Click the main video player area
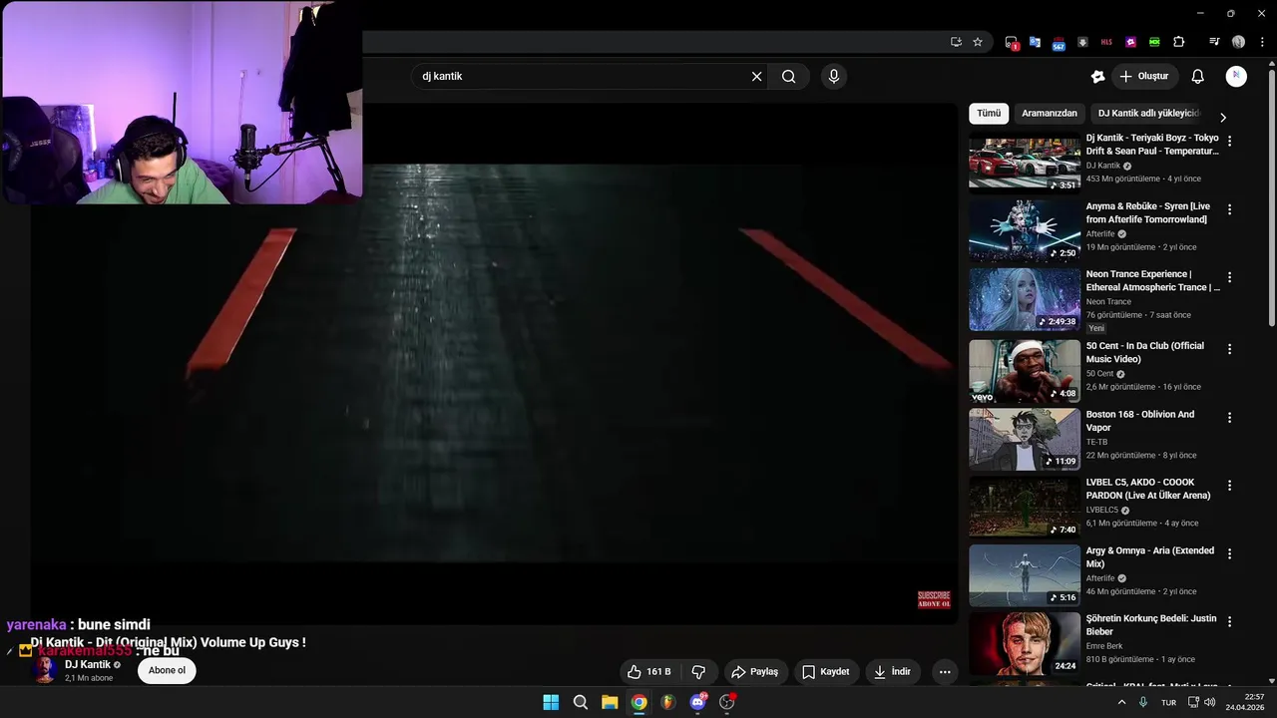 (494, 364)
